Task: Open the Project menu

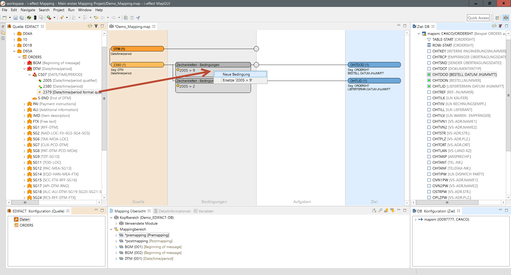Action: pos(59,10)
